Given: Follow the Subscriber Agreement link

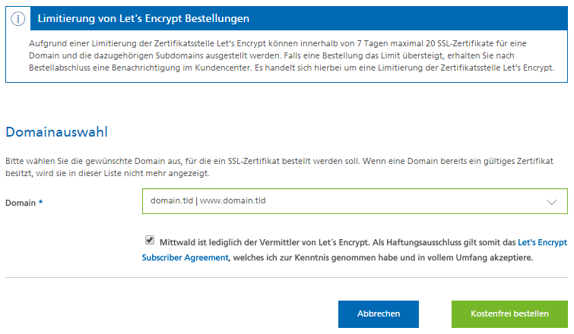Looking at the screenshot, I should pyautogui.click(x=186, y=257).
